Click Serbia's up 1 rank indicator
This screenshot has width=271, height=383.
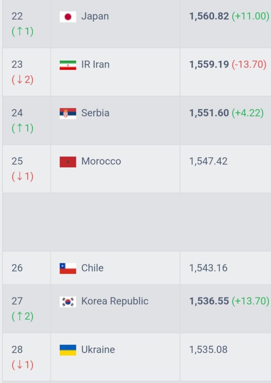tap(23, 129)
